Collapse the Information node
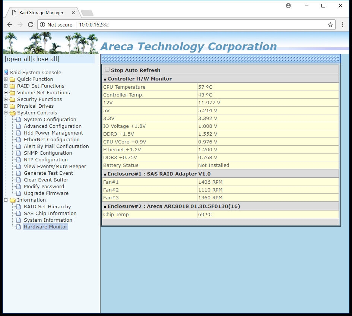The image size is (352, 316). pos(6,200)
